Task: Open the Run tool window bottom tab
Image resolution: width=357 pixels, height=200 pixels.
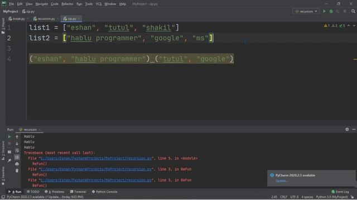Action: (15, 192)
